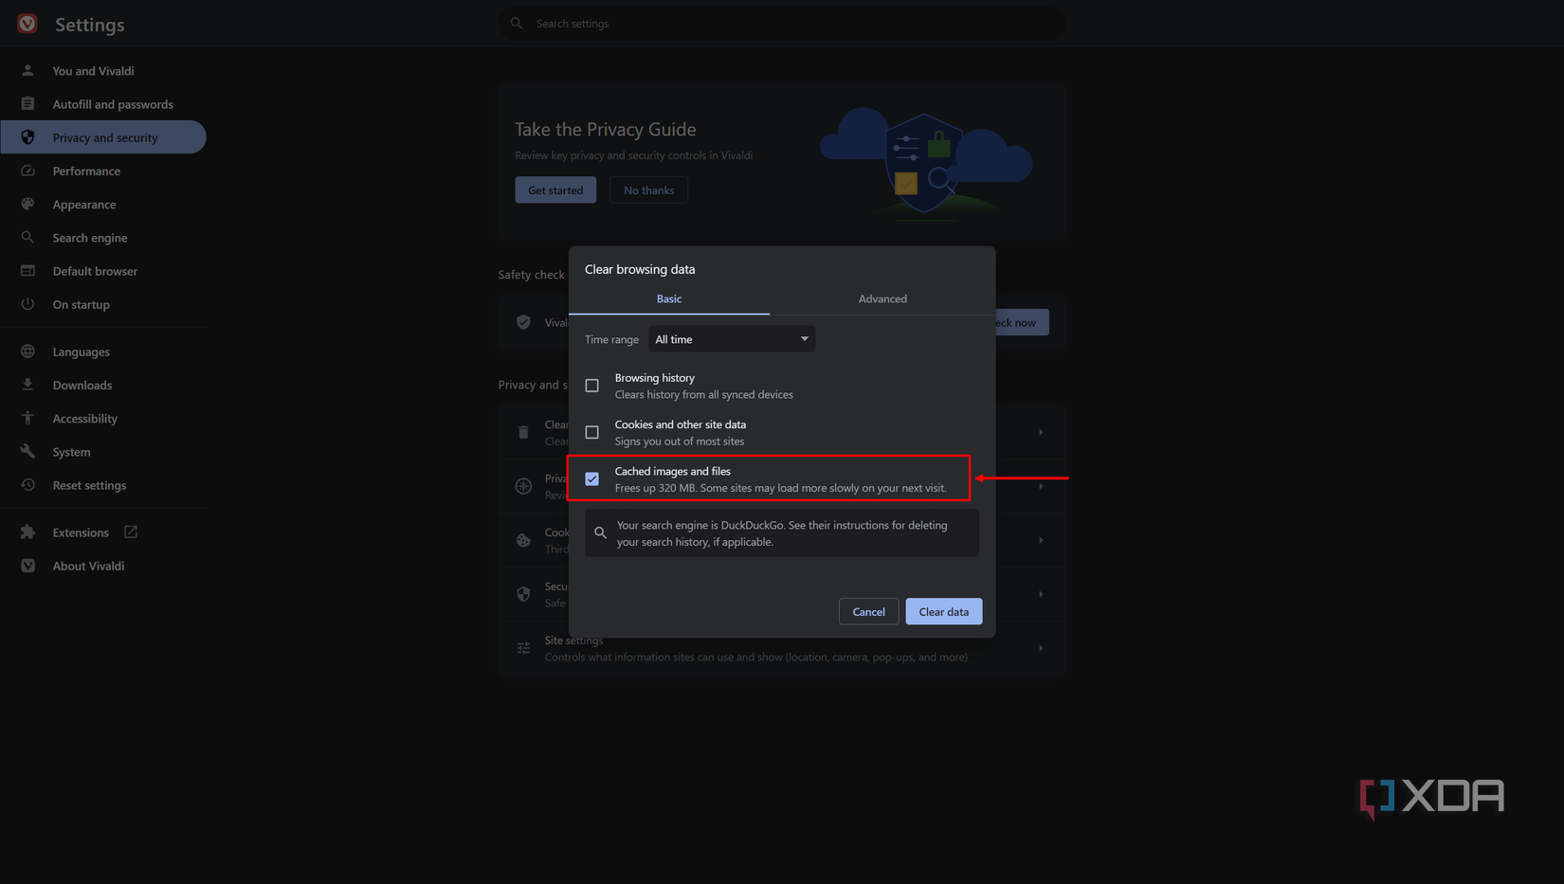
Task: Click the Appearance palette icon
Action: pyautogui.click(x=27, y=205)
